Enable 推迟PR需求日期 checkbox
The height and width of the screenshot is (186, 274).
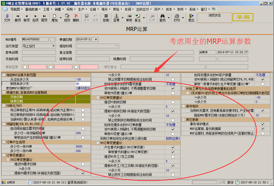[x=83, y=164]
